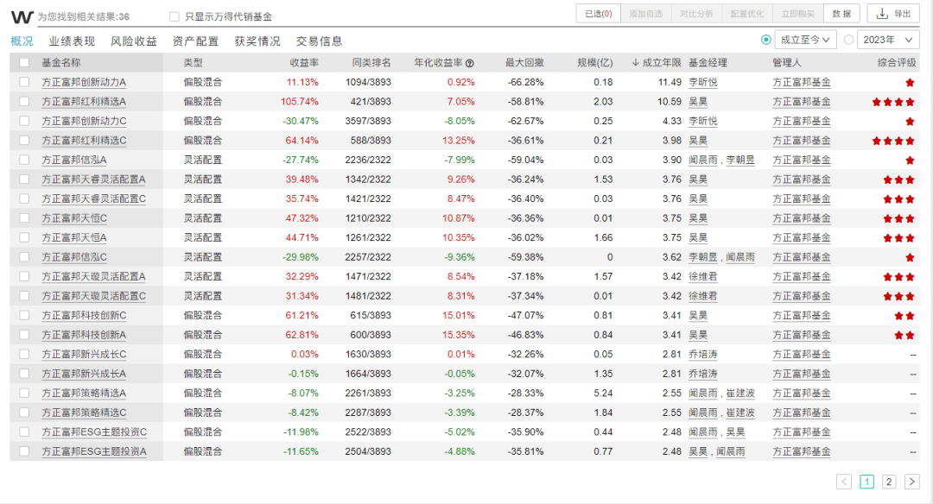Toggle the select-all checkbox in header
Viewport: 933px width, 504px height.
(24, 62)
